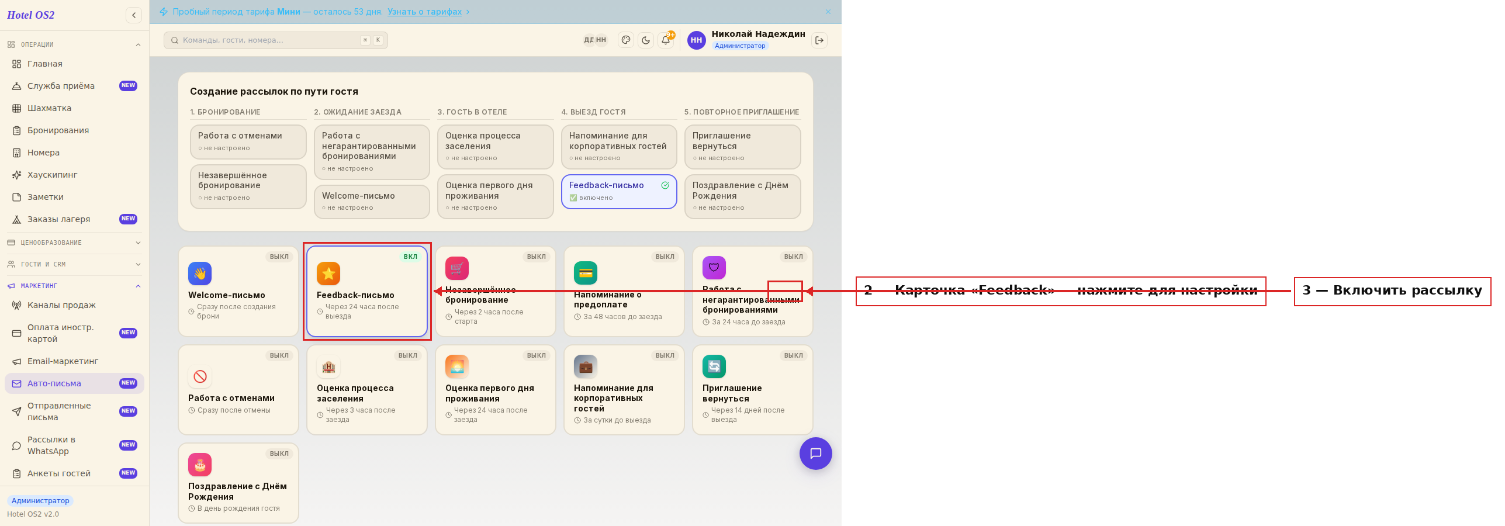Viewport: 1505px width, 526px height.
Task: Click the Администратор role badge in sidebar footer
Action: (40, 501)
